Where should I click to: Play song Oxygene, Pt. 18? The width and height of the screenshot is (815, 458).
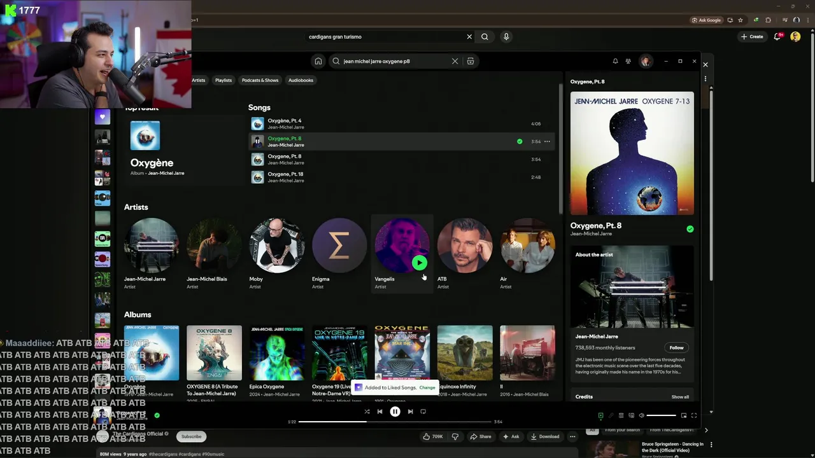tap(401, 177)
